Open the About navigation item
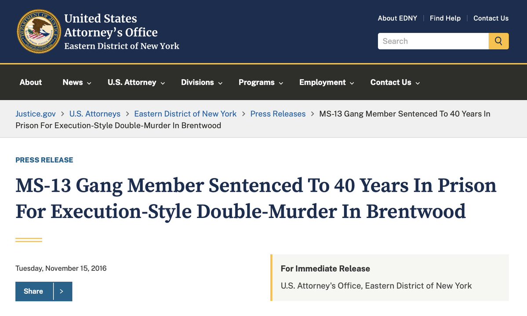 point(31,82)
